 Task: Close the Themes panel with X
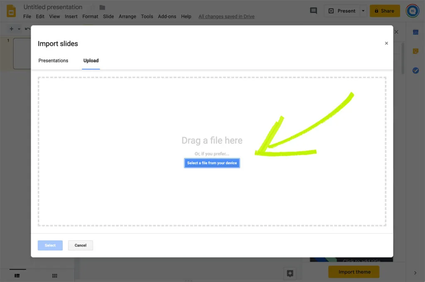click(x=396, y=32)
